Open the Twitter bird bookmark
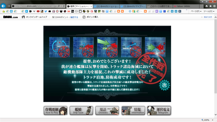Image resolution: width=217 pixels, height=122 pixels. [x=46, y=11]
